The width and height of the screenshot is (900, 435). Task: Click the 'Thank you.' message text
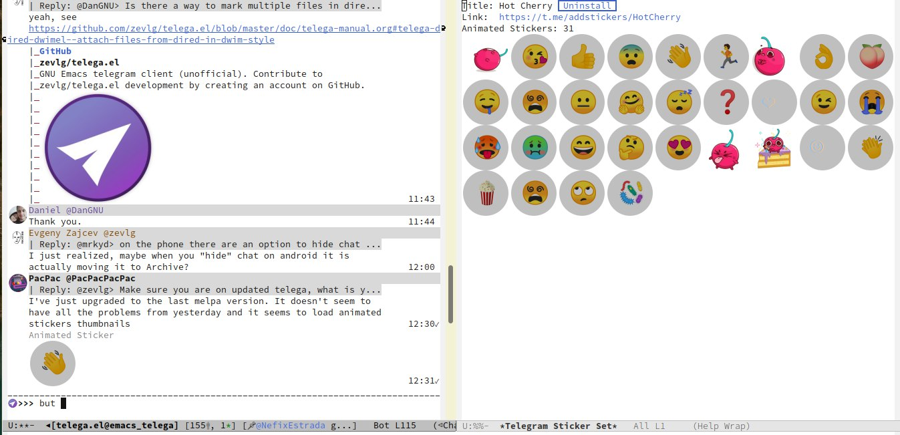(x=55, y=222)
